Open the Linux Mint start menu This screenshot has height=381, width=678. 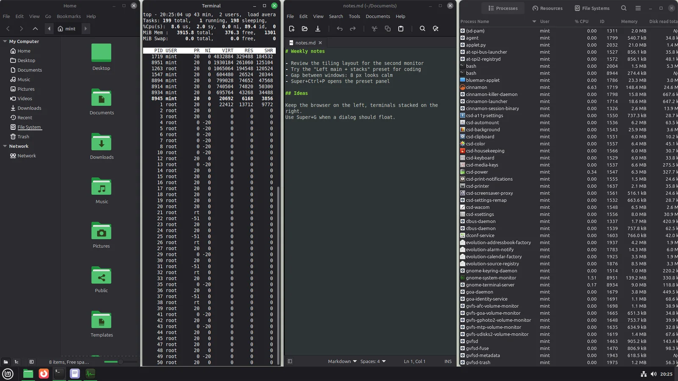8,374
